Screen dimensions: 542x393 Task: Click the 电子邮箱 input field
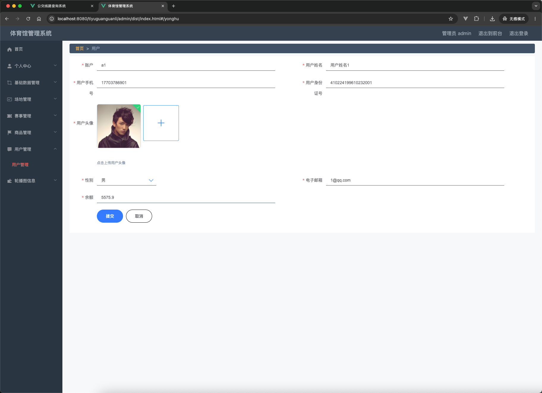pyautogui.click(x=415, y=180)
